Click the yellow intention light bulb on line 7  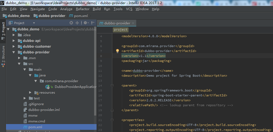click(x=117, y=51)
